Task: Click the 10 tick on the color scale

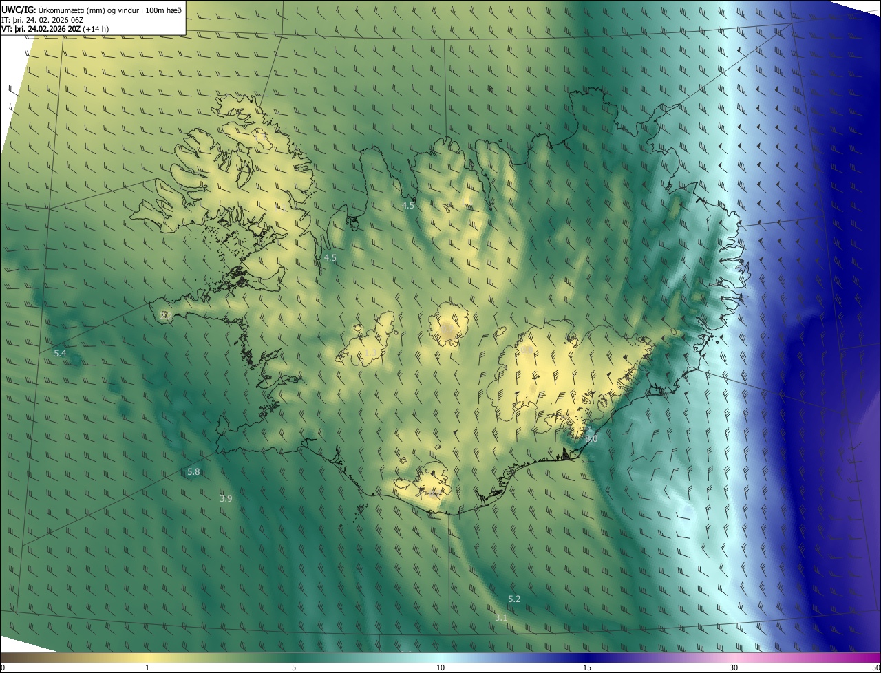Action: point(440,667)
